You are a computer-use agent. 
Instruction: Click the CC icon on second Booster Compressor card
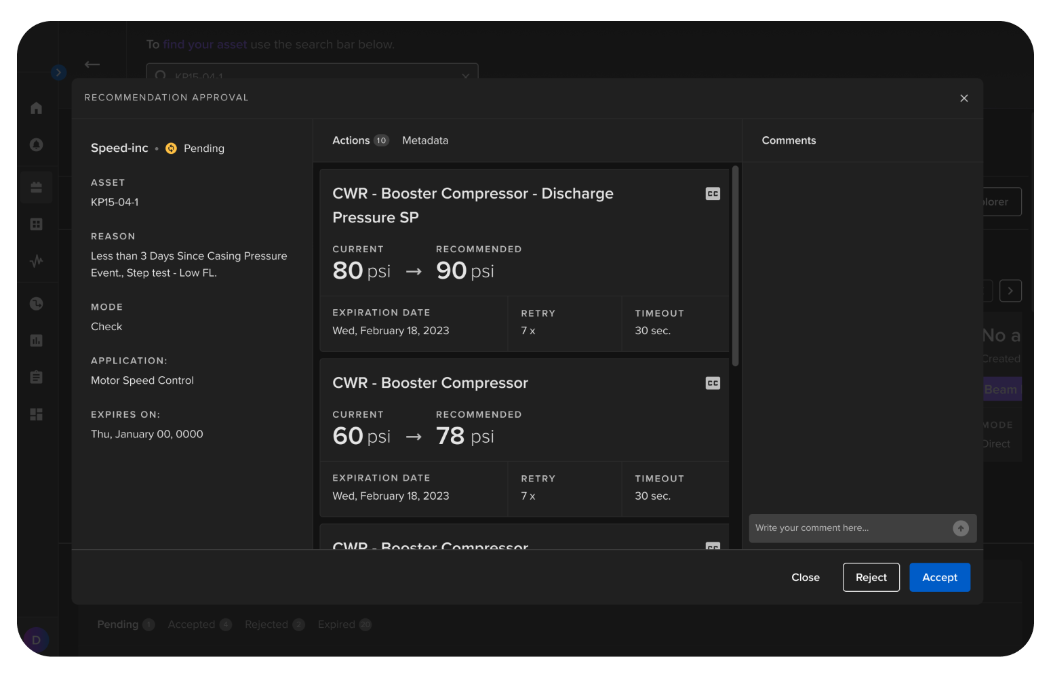713,383
